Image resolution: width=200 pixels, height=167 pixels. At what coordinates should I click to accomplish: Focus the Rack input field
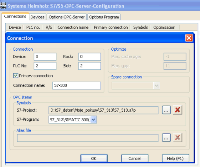(x=90, y=57)
